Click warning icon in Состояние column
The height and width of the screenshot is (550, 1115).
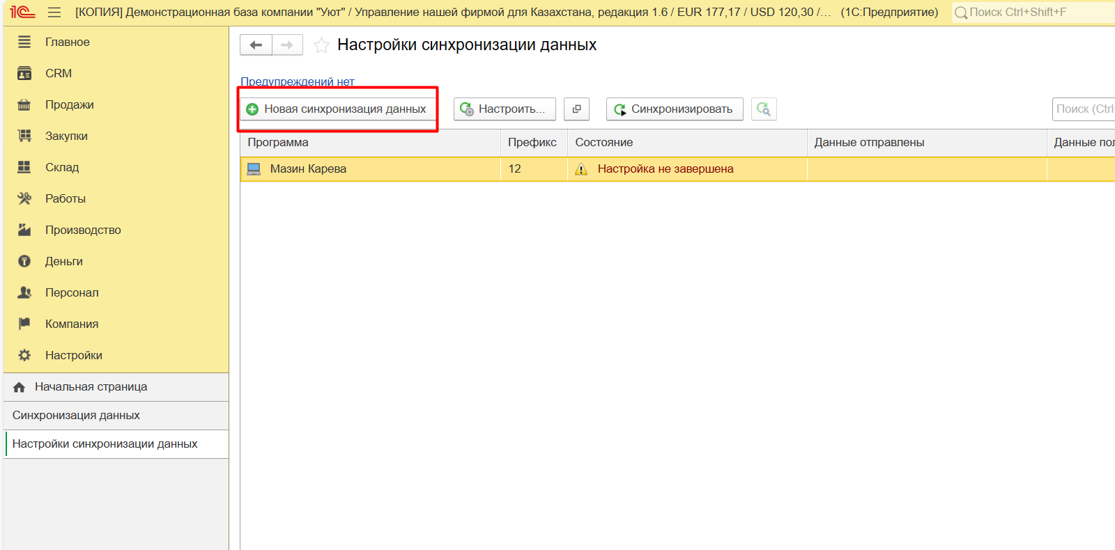tap(581, 169)
